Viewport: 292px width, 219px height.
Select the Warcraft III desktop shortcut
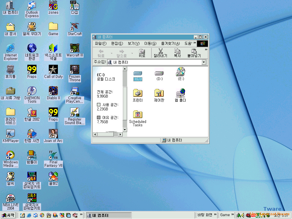(75, 50)
